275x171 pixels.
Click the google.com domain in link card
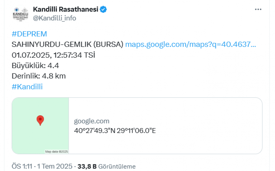(x=92, y=121)
